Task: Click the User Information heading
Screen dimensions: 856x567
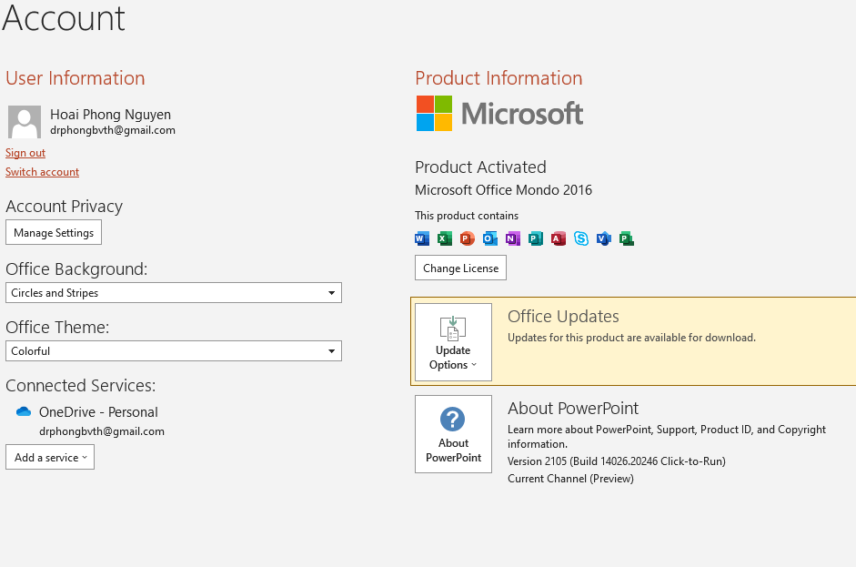Action: (76, 78)
